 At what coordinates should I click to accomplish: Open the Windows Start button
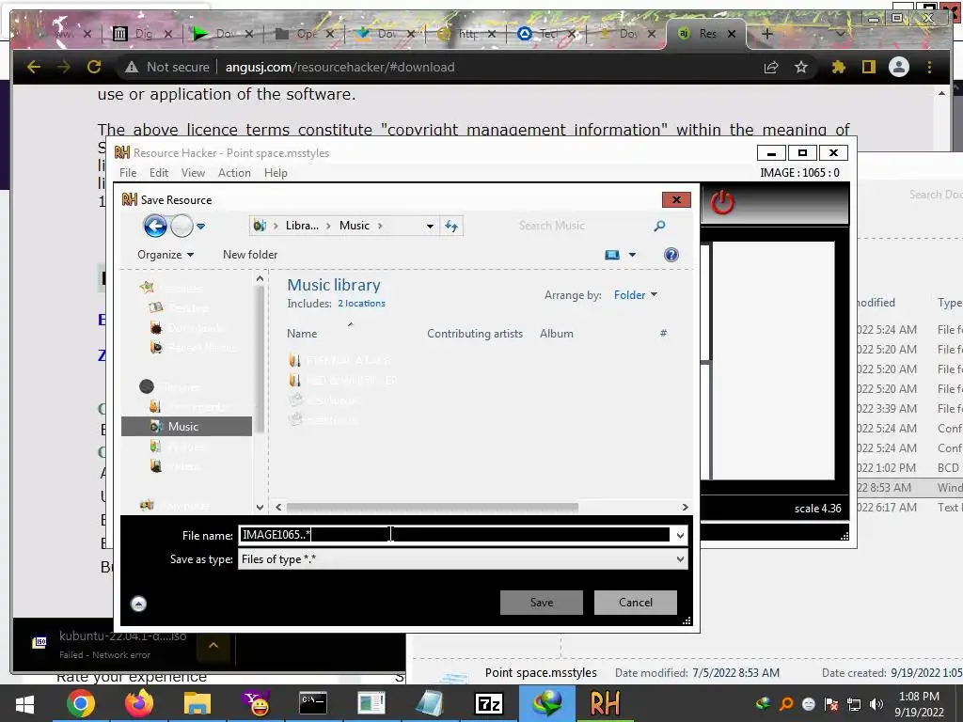point(24,703)
